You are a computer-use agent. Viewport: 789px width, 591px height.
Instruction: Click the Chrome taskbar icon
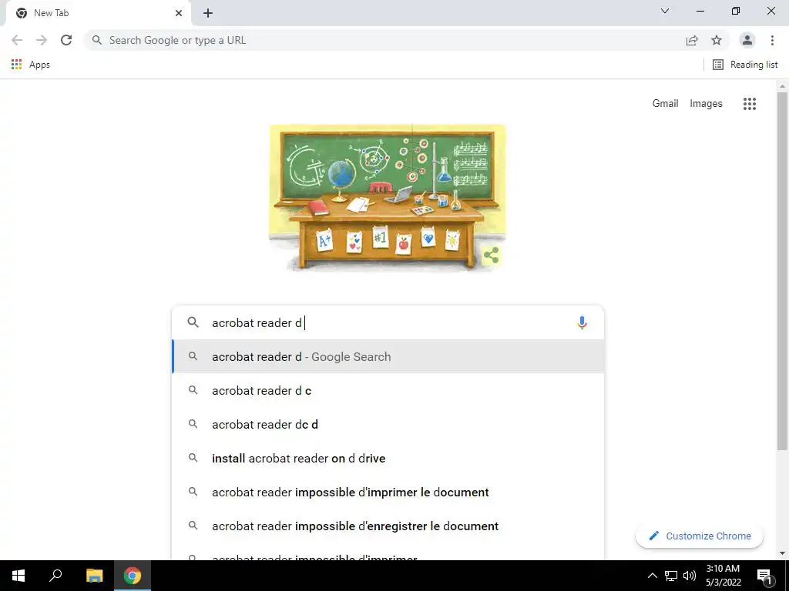[x=133, y=576]
